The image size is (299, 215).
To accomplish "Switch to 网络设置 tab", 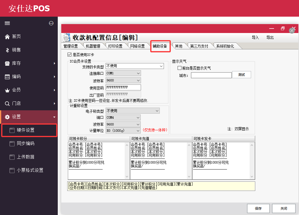I will point(138,46).
